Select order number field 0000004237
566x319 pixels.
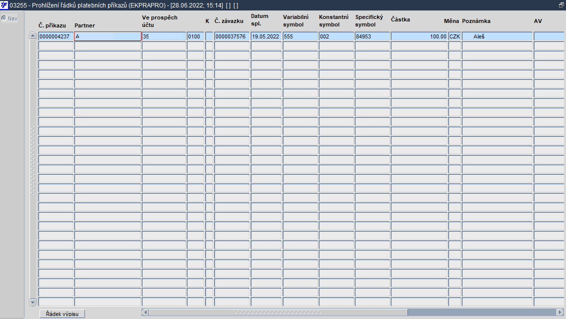56,36
